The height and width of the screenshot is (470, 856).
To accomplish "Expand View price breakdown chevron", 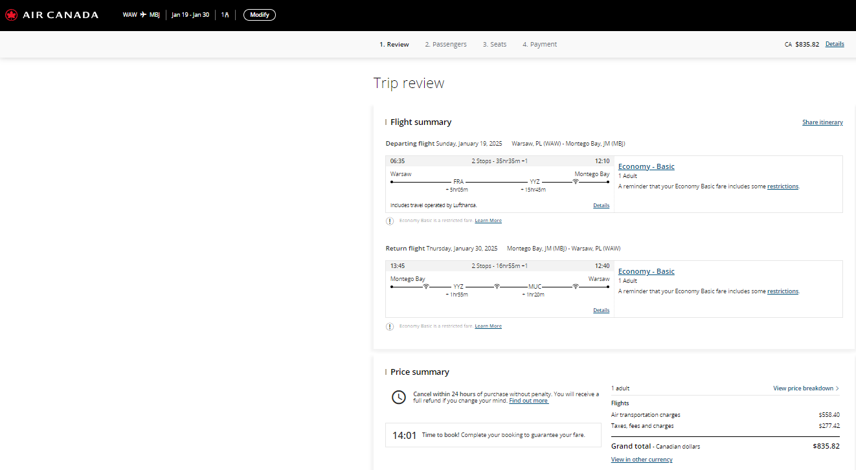I will tap(837, 388).
